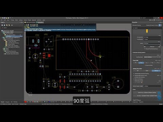Image resolution: width=163 pixels, height=122 pixels.
Task: Click the open folder icon in title bar
Action: click(x=6, y=18)
